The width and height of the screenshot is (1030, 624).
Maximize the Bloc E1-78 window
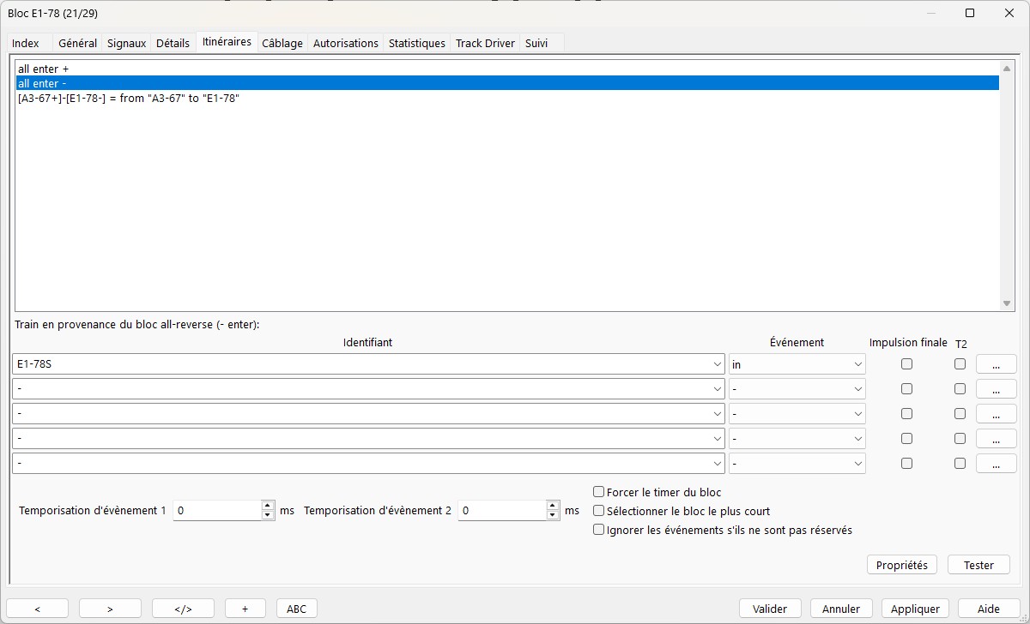click(970, 13)
